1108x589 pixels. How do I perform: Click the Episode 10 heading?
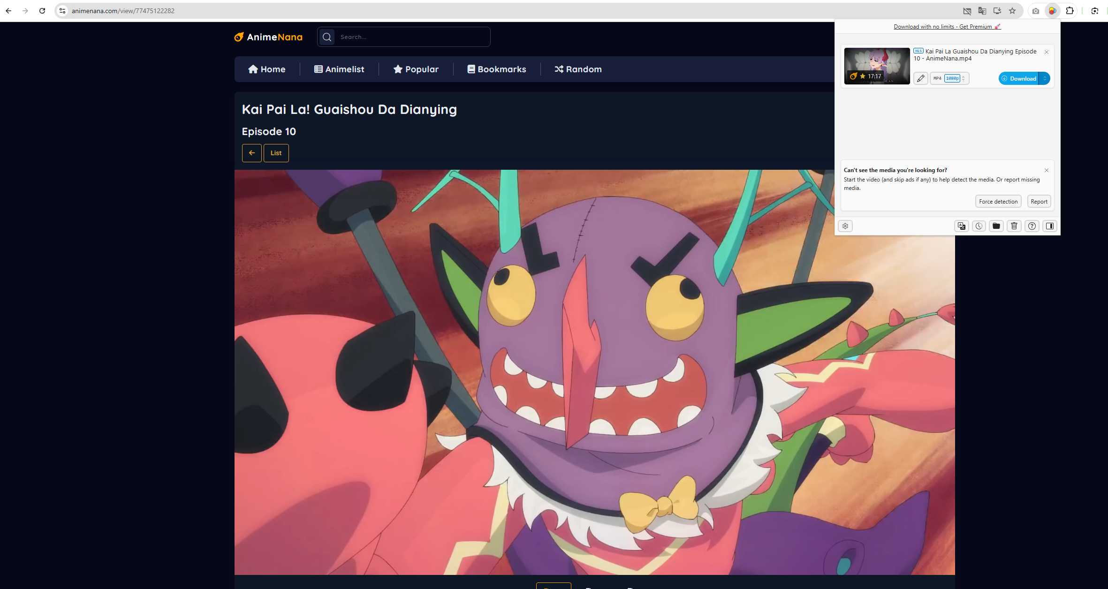coord(269,132)
